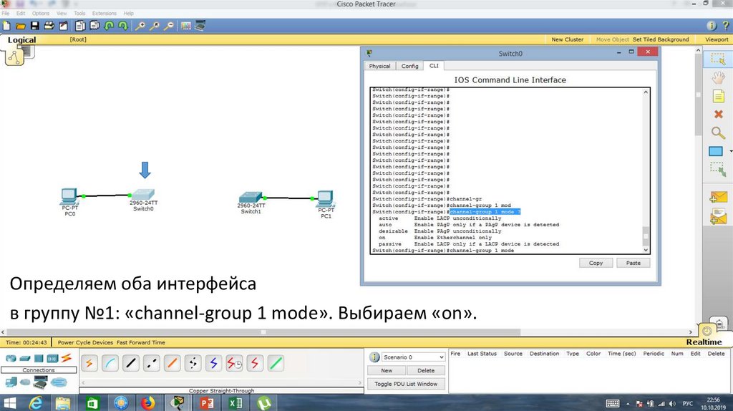Click Paste button in Switch0 CLI
733x411 pixels.
633,263
